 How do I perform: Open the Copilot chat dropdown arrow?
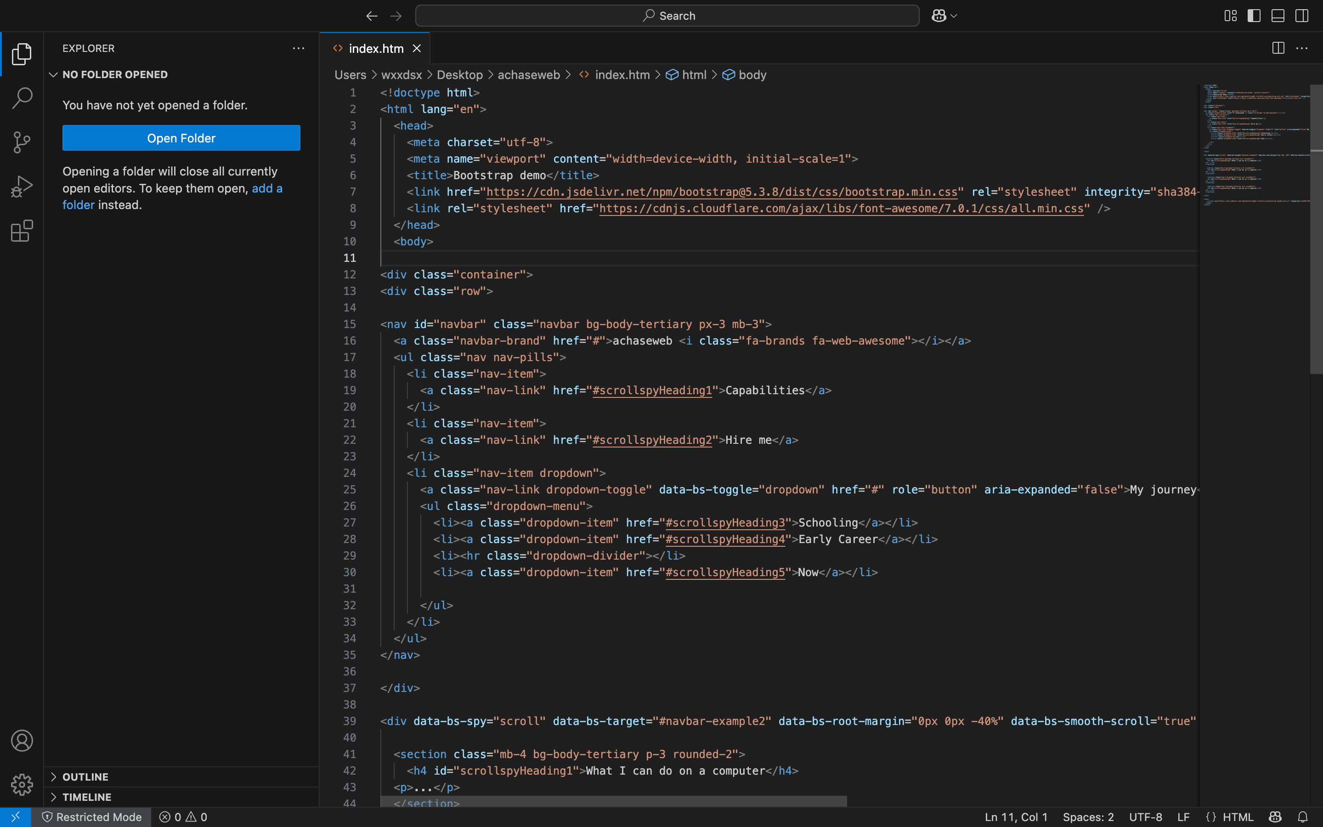954,16
